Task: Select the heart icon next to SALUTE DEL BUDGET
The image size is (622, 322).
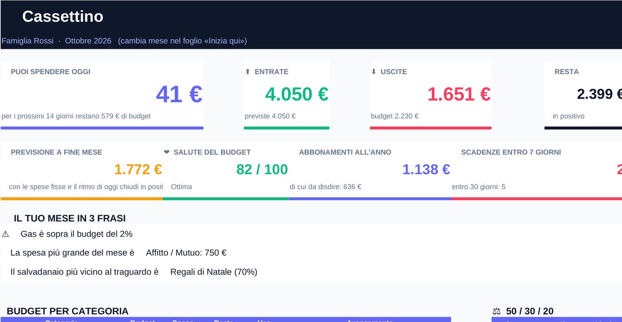Action: pos(167,152)
